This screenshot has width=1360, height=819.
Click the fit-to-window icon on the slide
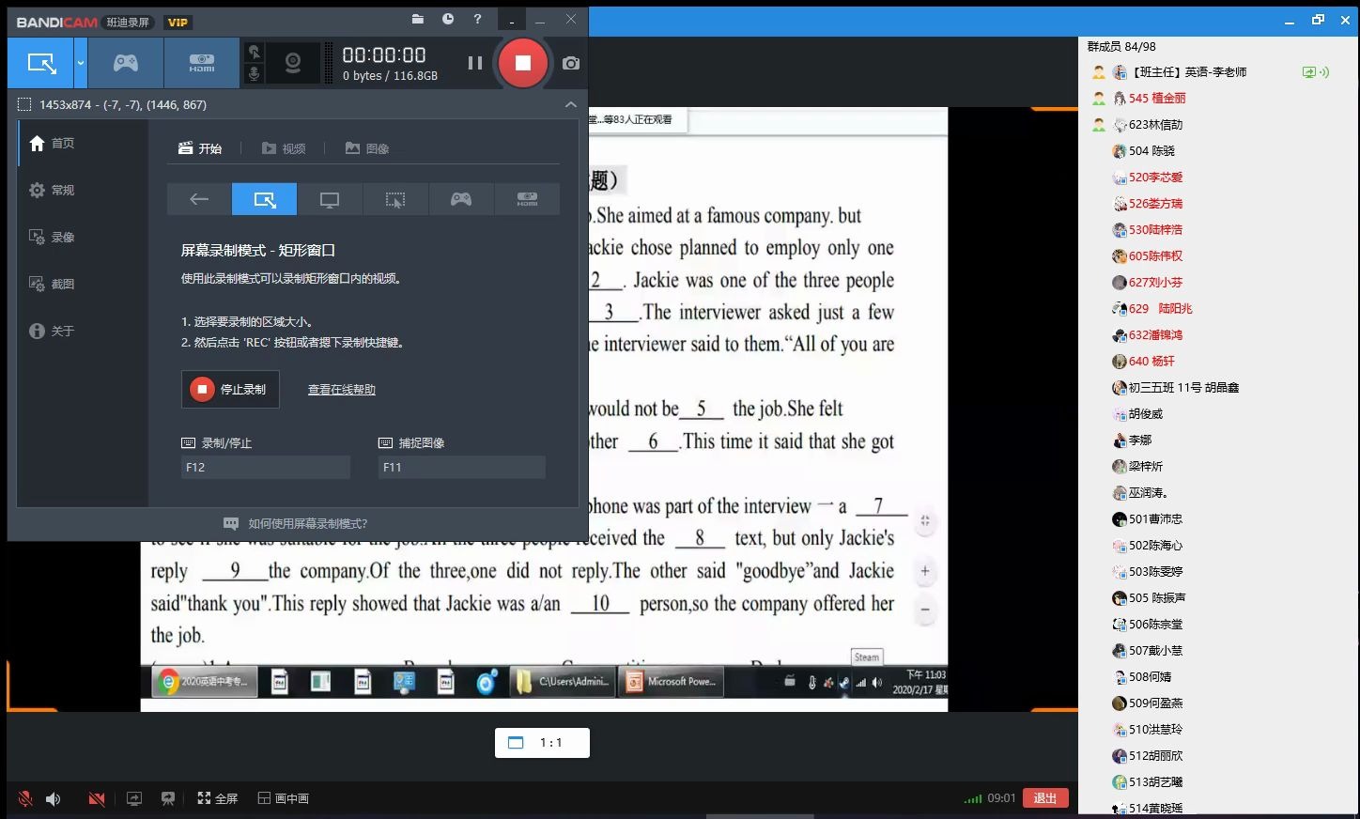pyautogui.click(x=925, y=520)
